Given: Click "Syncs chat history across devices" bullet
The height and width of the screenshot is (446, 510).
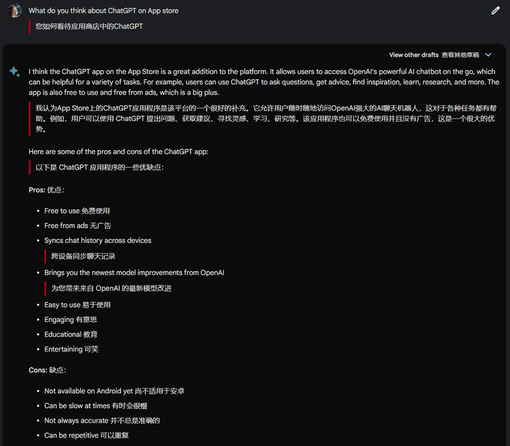Looking at the screenshot, I should (98, 240).
